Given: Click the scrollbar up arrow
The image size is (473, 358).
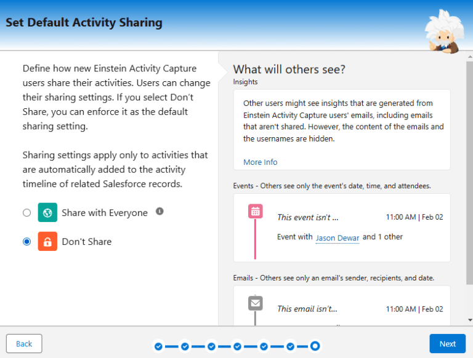Looking at the screenshot, I should click(x=470, y=57).
